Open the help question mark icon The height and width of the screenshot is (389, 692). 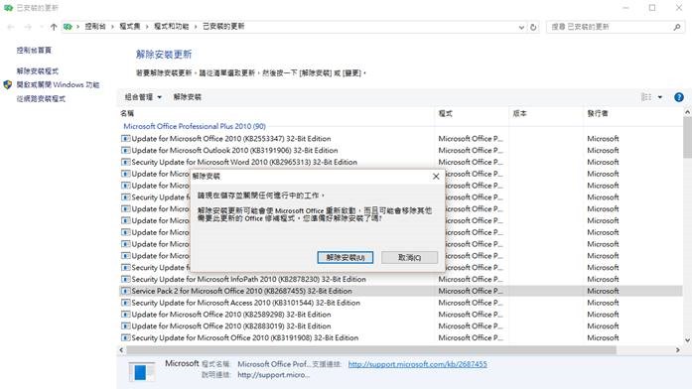pos(679,97)
